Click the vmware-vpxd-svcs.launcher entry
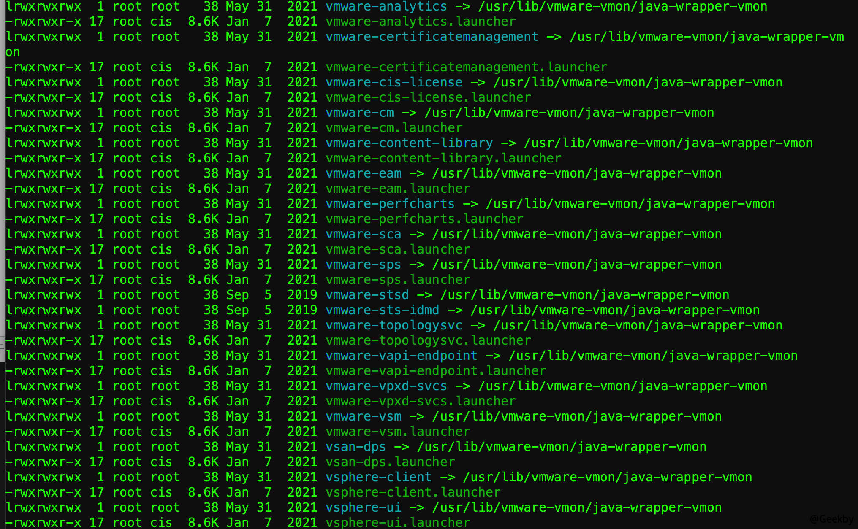The width and height of the screenshot is (858, 529). tap(420, 401)
